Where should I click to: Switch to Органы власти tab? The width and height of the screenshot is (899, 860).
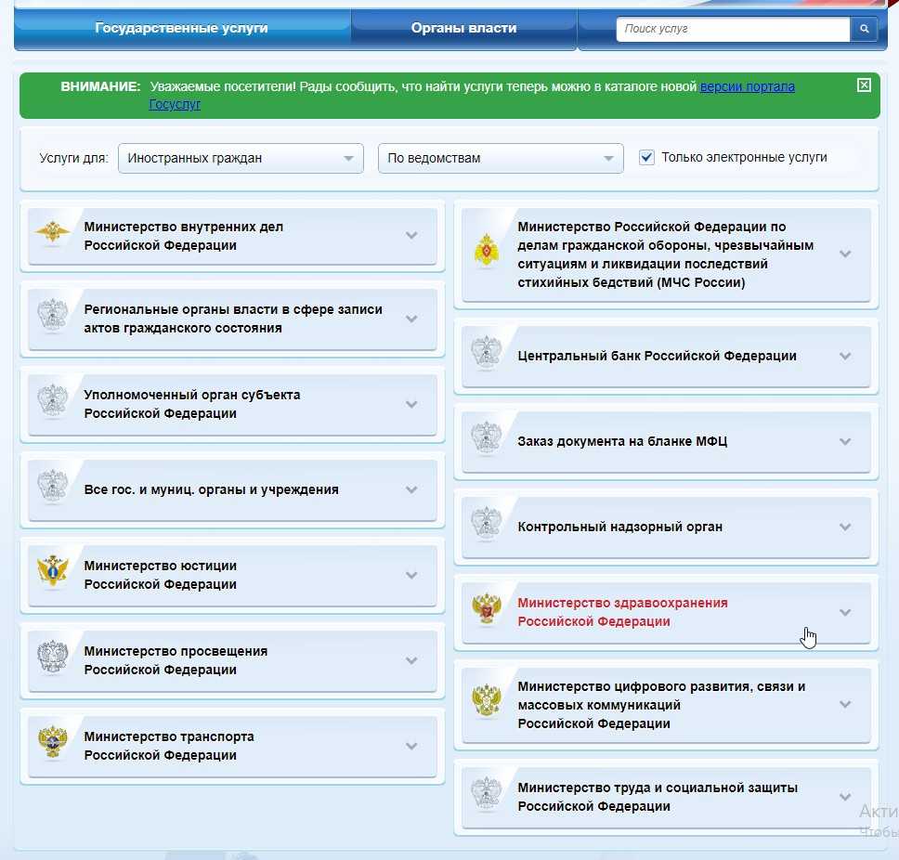[x=463, y=28]
